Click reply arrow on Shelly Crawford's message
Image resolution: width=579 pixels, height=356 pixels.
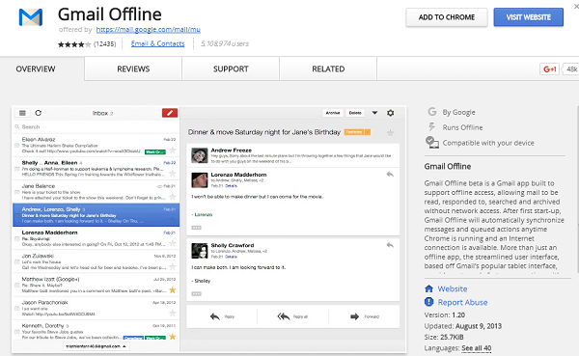[x=390, y=245]
